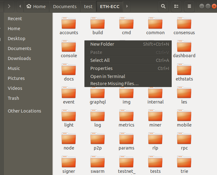
Task: Go to Home in path bar
Action: [37, 7]
